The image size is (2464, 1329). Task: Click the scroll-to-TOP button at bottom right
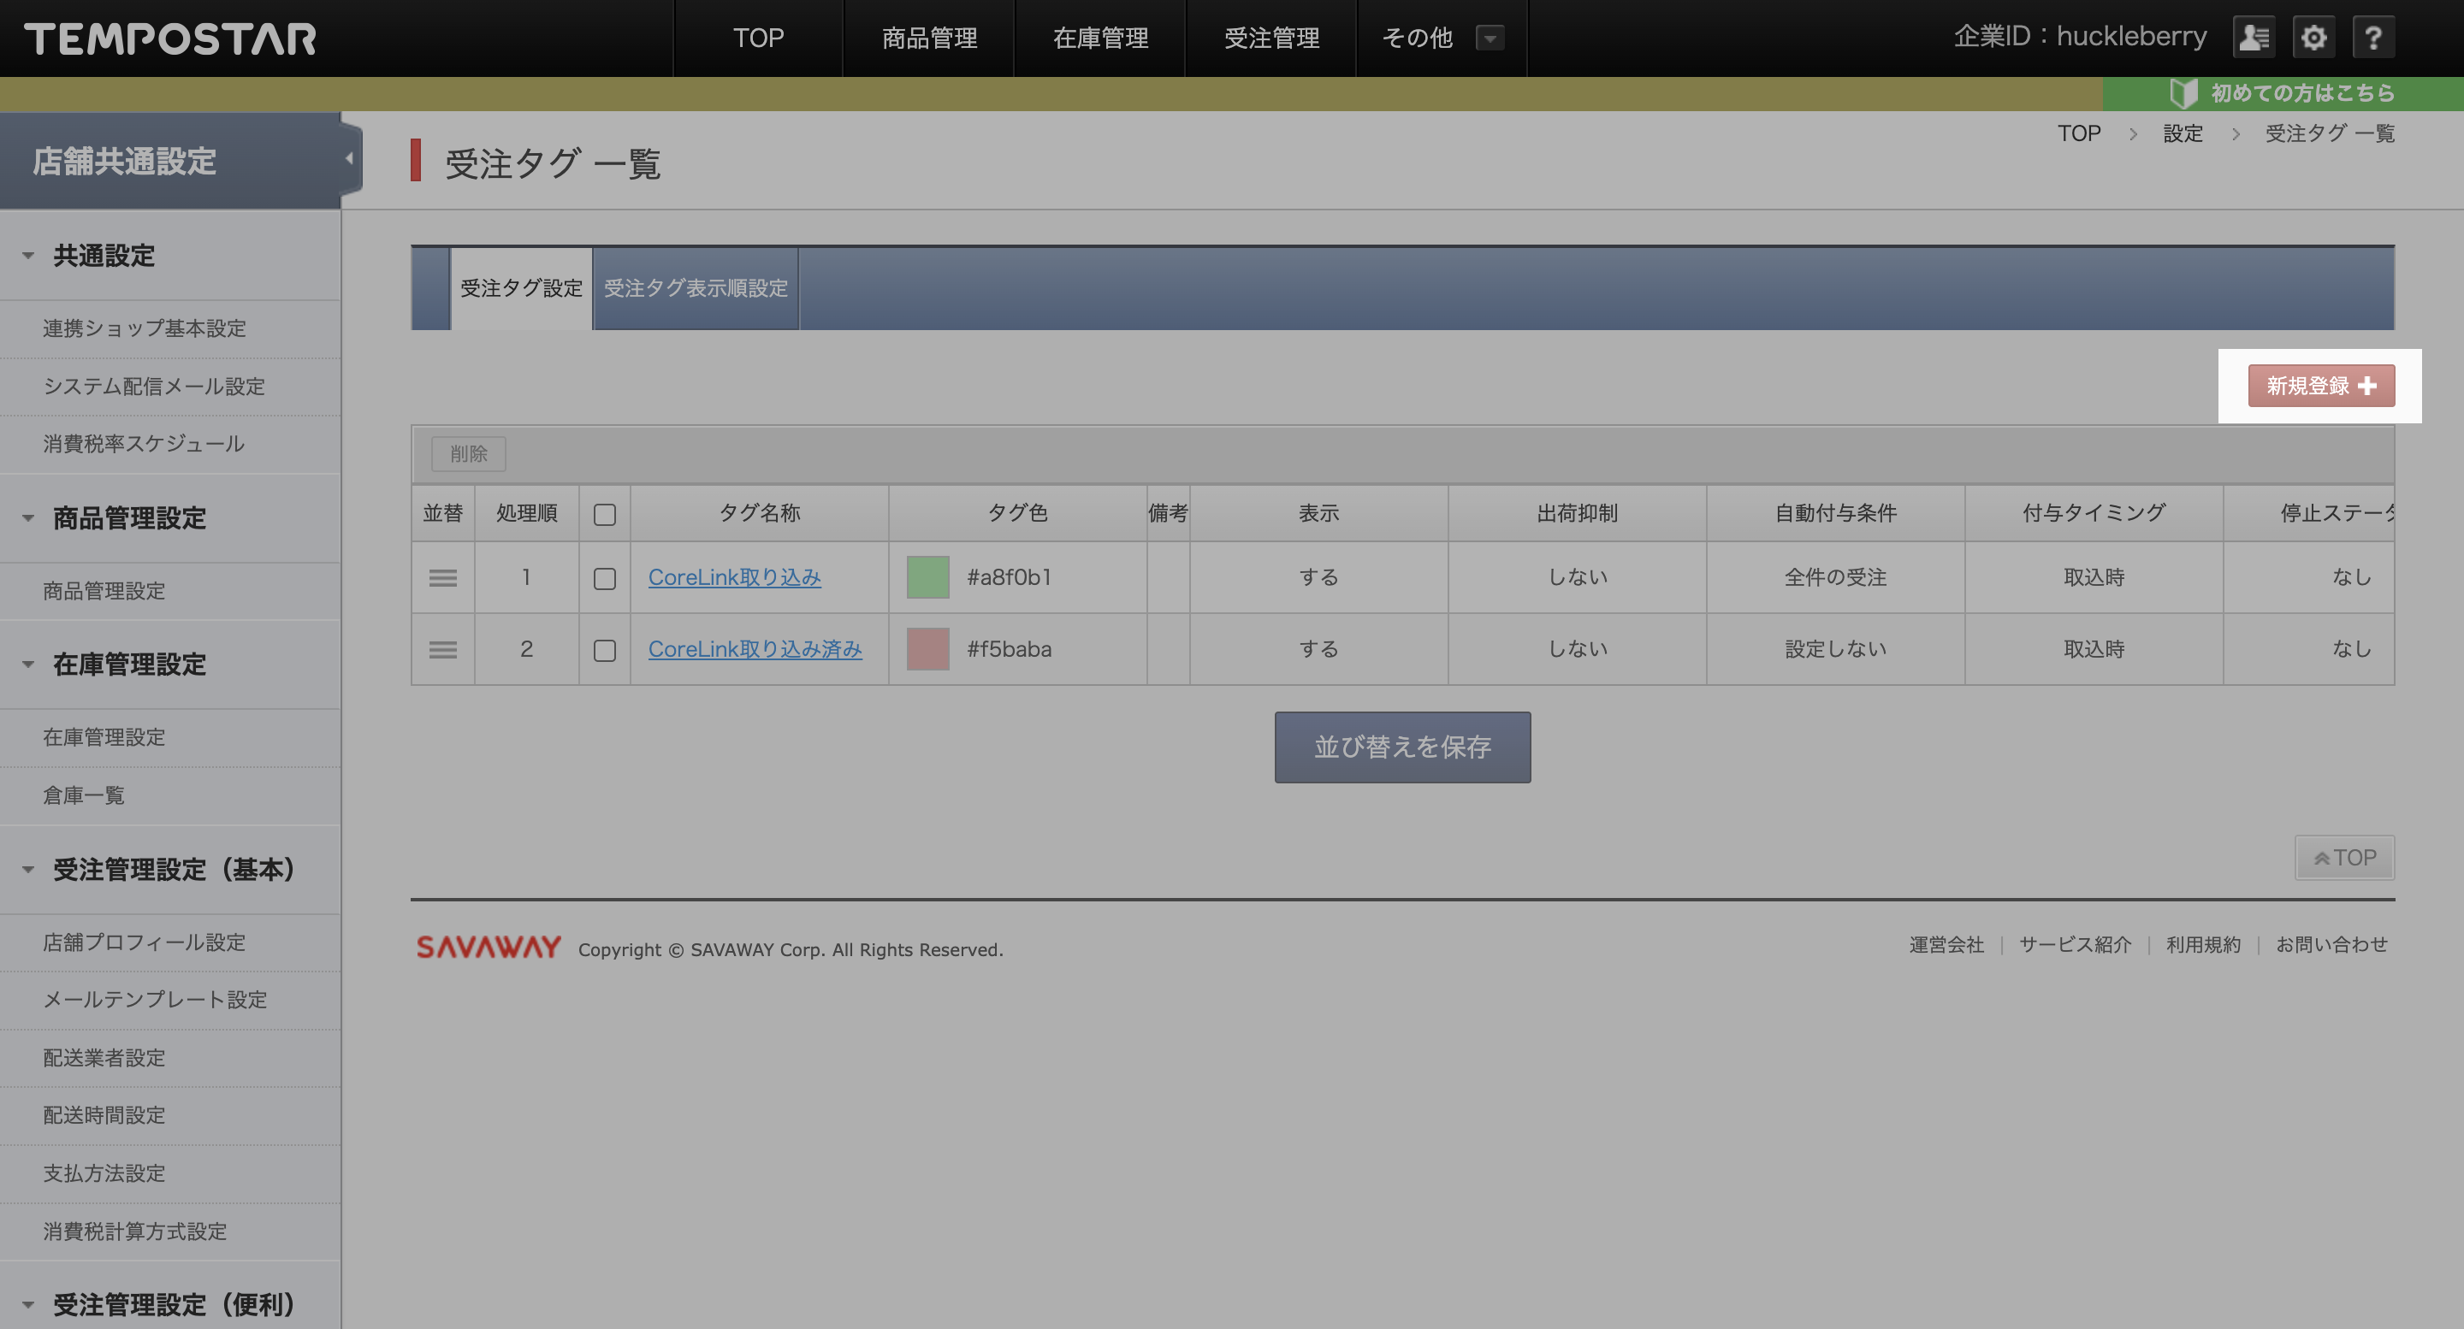[2343, 858]
